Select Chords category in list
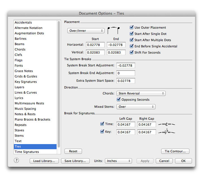 tap(35, 49)
